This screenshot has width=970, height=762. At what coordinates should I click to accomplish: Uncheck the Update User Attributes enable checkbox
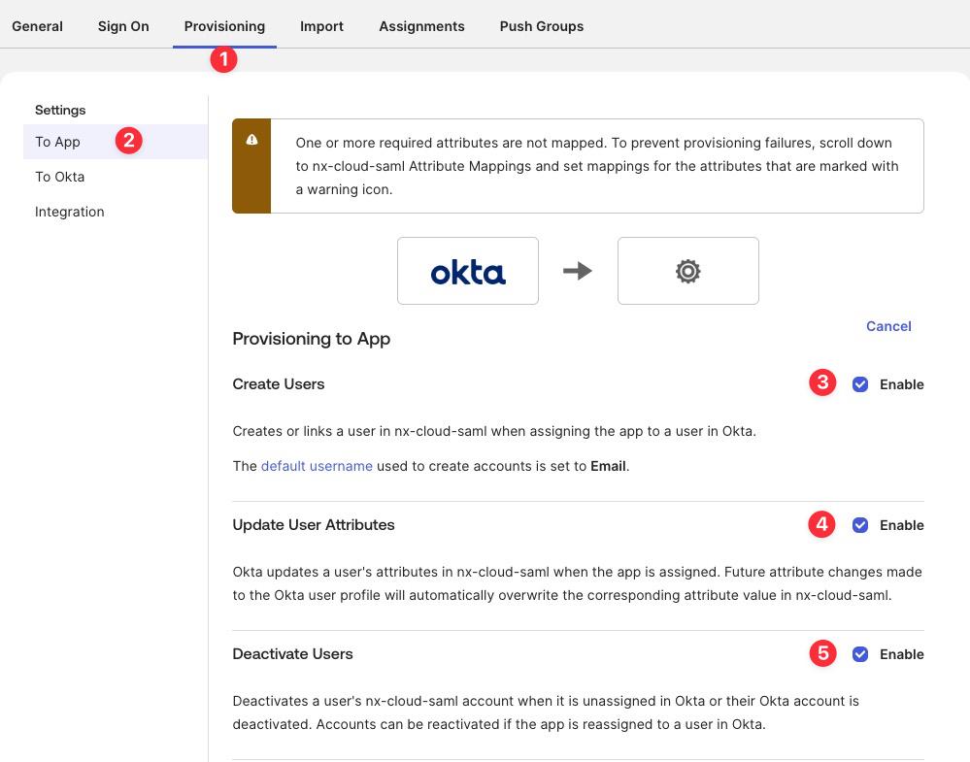[x=859, y=525]
